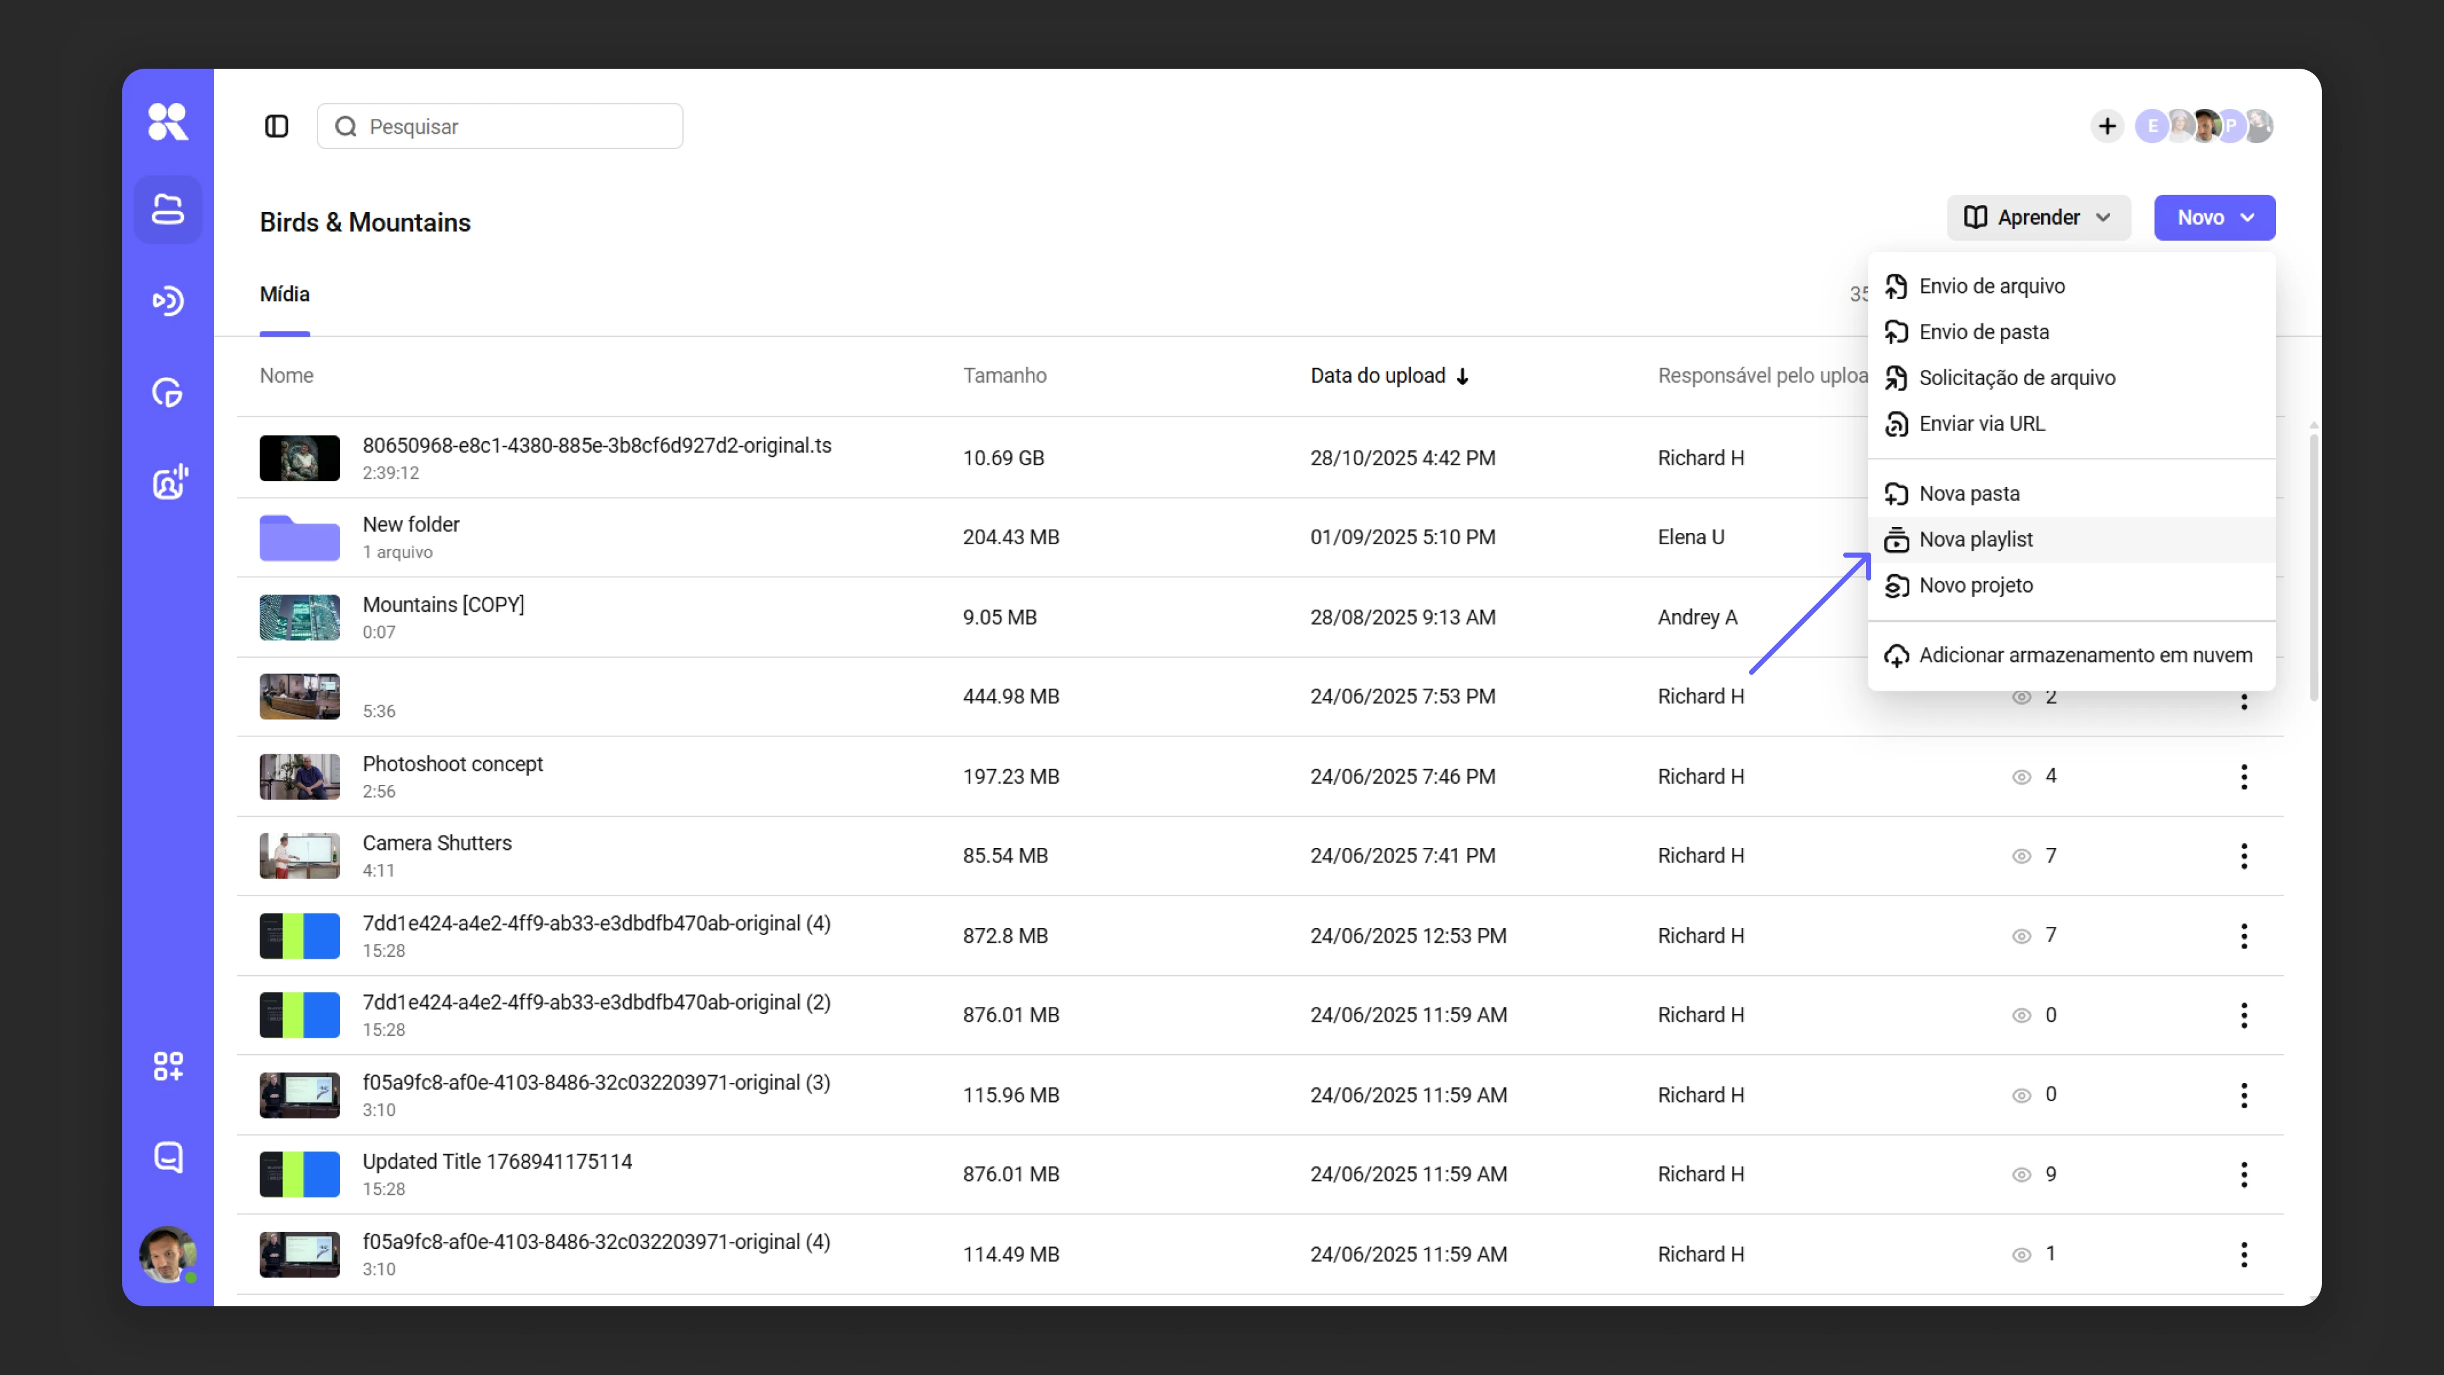Open the media library sidebar icon

[168, 209]
